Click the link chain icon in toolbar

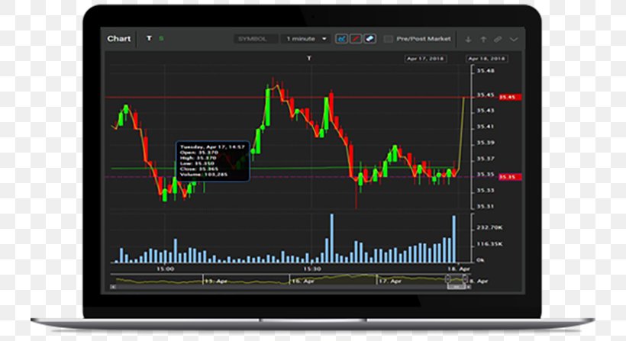(498, 39)
